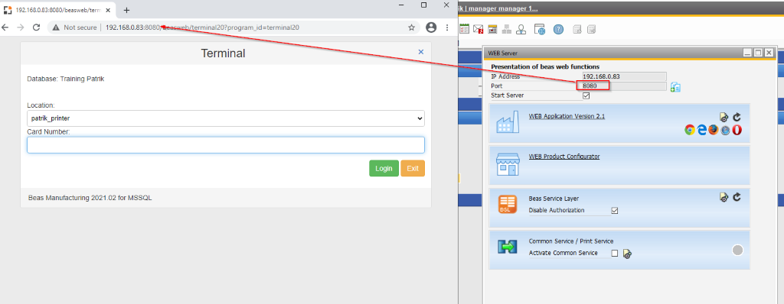Open WEB Product Configurator link
Screen dimensions: 784x304
coord(564,157)
